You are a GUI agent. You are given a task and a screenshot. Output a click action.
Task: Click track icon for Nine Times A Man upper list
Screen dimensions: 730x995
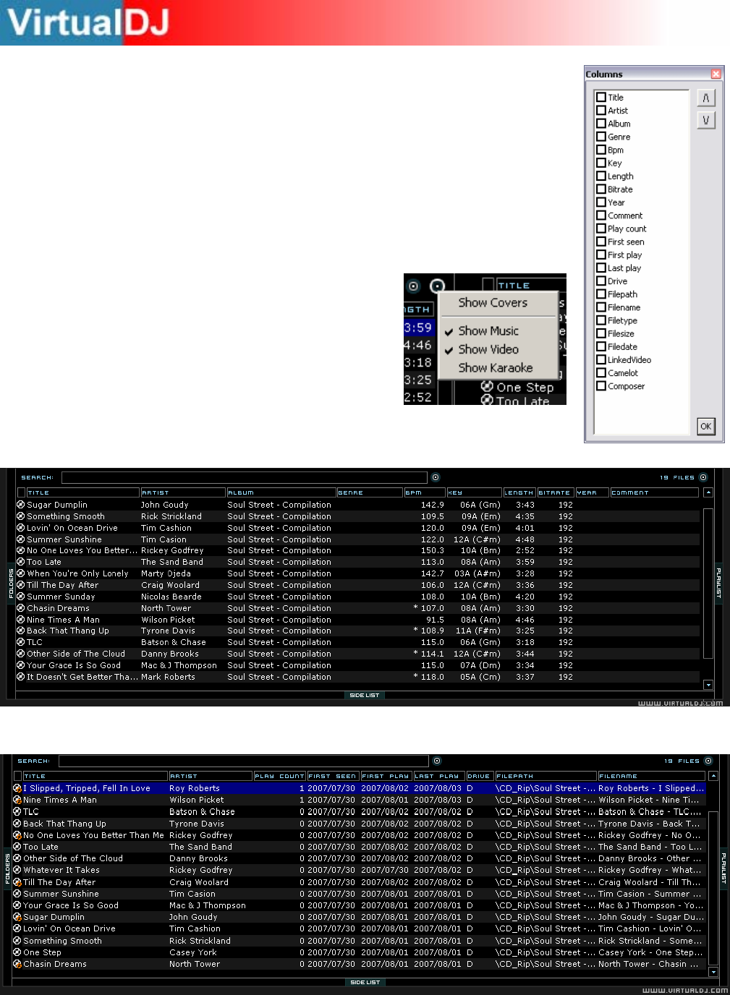tap(21, 620)
